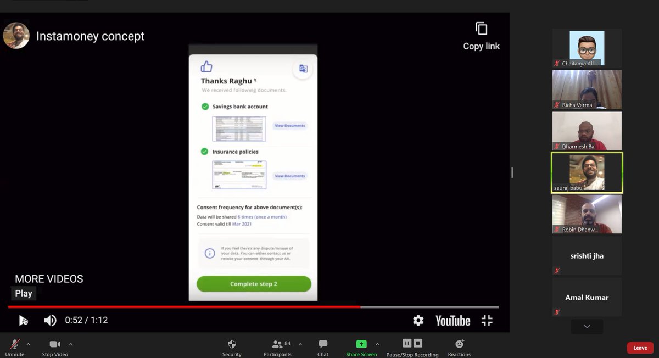Select Dharmesh Ba participant video tile

tap(587, 131)
